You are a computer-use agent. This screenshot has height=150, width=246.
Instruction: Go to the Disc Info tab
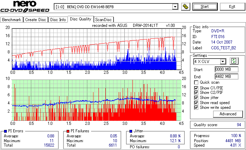(58, 20)
